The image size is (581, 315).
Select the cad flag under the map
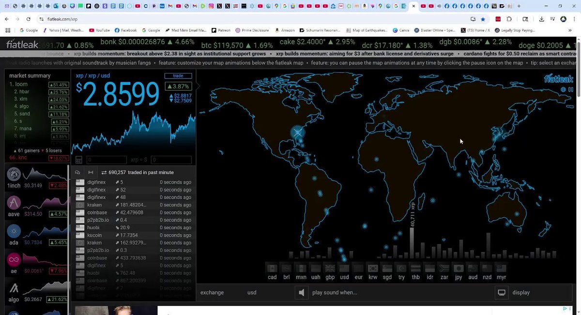point(272,268)
